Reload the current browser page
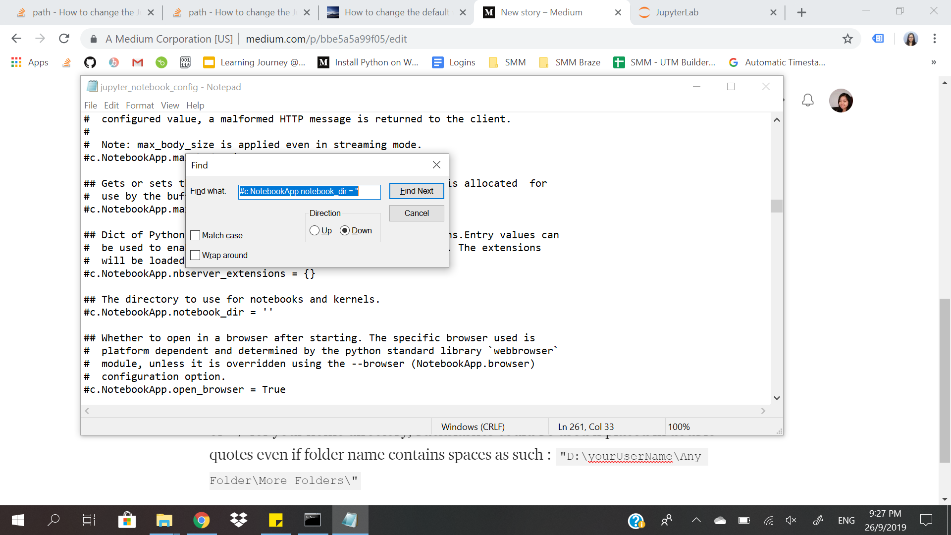Image resolution: width=951 pixels, height=535 pixels. coord(64,39)
